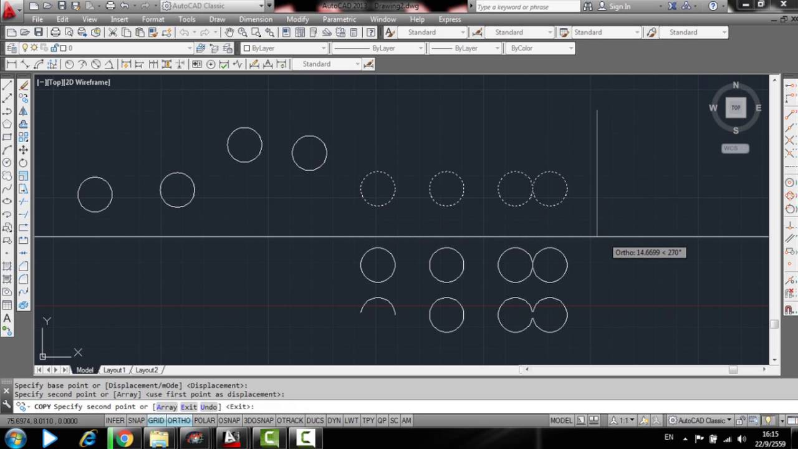Open the Modify menu

pyautogui.click(x=297, y=19)
